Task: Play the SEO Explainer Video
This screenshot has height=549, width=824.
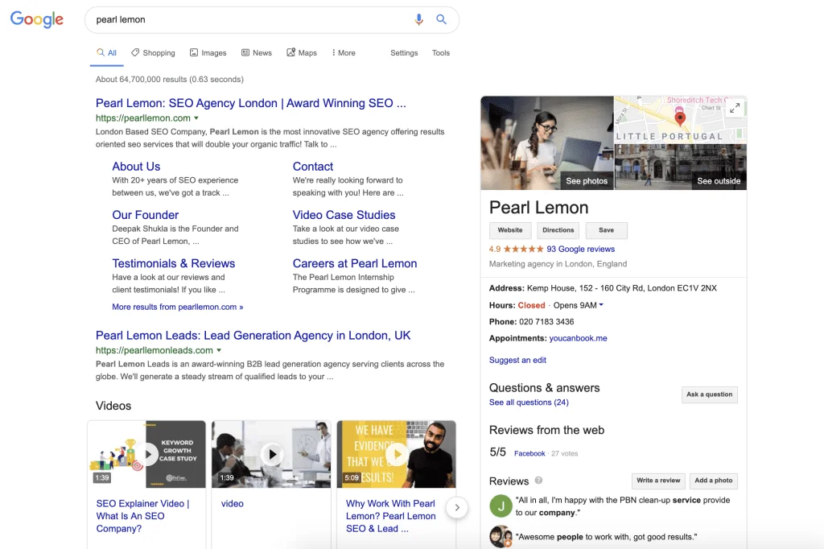Action: pyautogui.click(x=146, y=454)
